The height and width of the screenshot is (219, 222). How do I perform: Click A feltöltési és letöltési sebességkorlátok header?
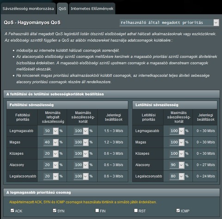111,94
